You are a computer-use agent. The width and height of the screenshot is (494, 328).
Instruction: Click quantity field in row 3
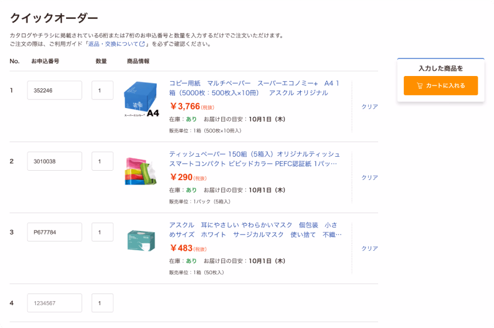pyautogui.click(x=102, y=232)
